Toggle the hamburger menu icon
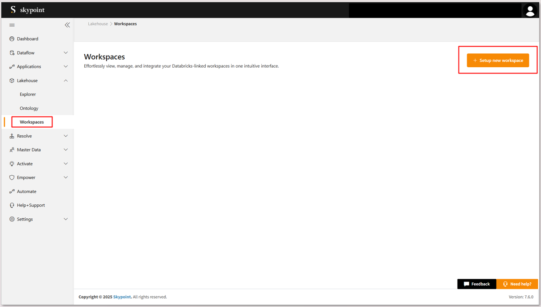This screenshot has height=307, width=541. click(x=12, y=25)
